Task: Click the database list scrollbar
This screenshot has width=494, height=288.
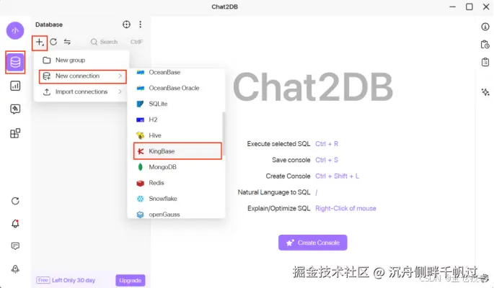Action: [224, 134]
